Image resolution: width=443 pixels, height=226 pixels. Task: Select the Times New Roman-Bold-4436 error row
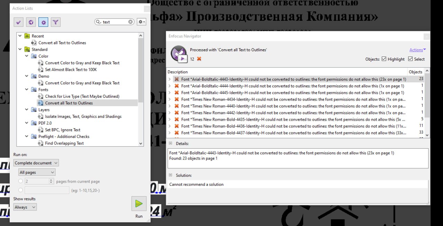(296, 126)
